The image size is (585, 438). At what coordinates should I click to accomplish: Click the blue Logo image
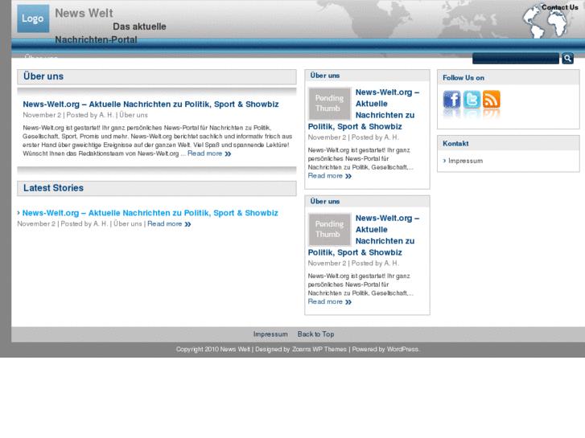(x=33, y=18)
